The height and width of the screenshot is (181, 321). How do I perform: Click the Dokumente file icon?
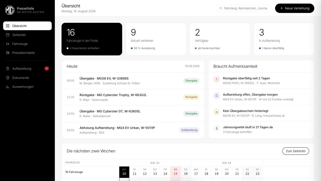(x=8, y=78)
